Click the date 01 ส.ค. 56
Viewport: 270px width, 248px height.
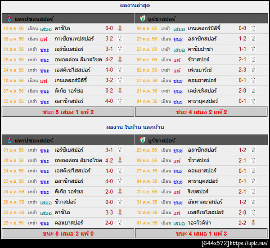point(147,223)
